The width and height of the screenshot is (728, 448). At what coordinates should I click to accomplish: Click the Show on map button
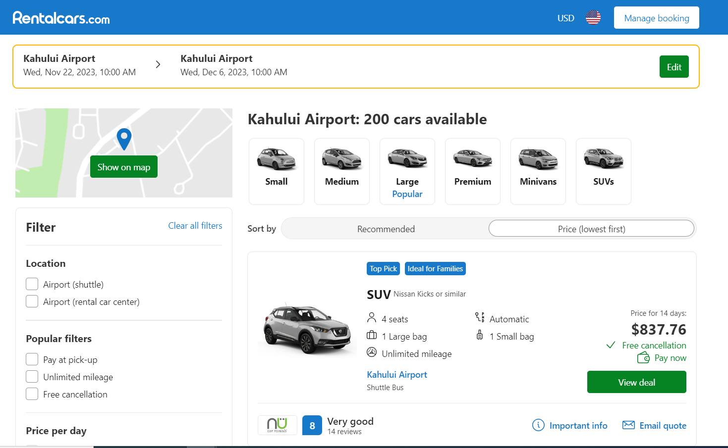click(124, 167)
